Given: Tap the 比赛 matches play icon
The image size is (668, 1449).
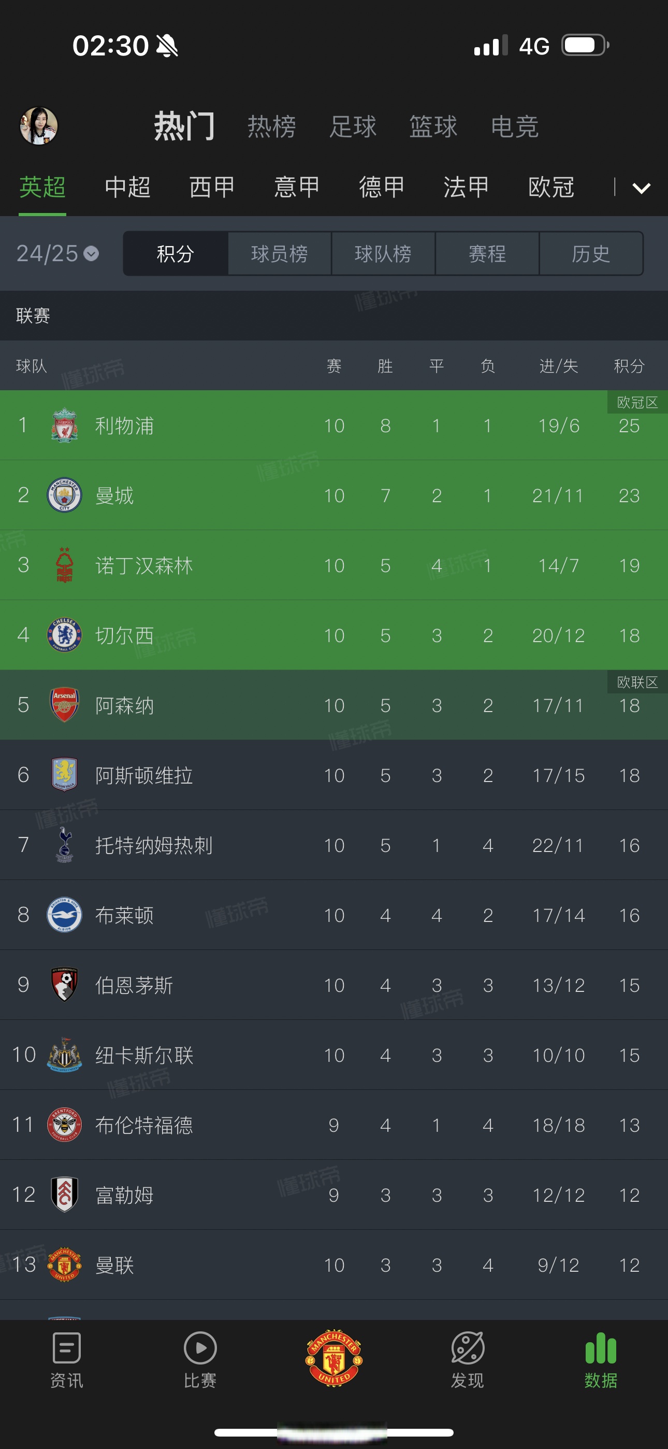Looking at the screenshot, I should click(199, 1349).
